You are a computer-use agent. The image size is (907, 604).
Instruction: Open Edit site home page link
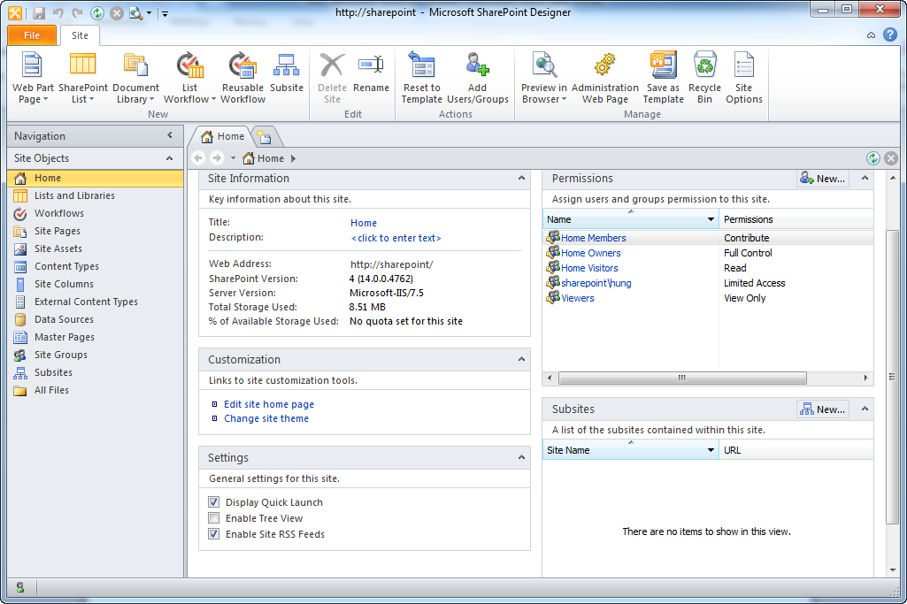[x=269, y=405]
